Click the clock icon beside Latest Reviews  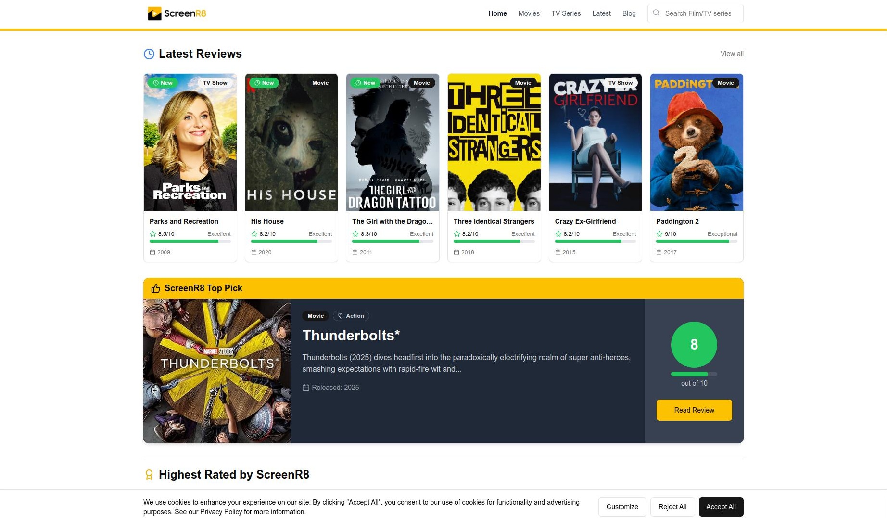149,54
